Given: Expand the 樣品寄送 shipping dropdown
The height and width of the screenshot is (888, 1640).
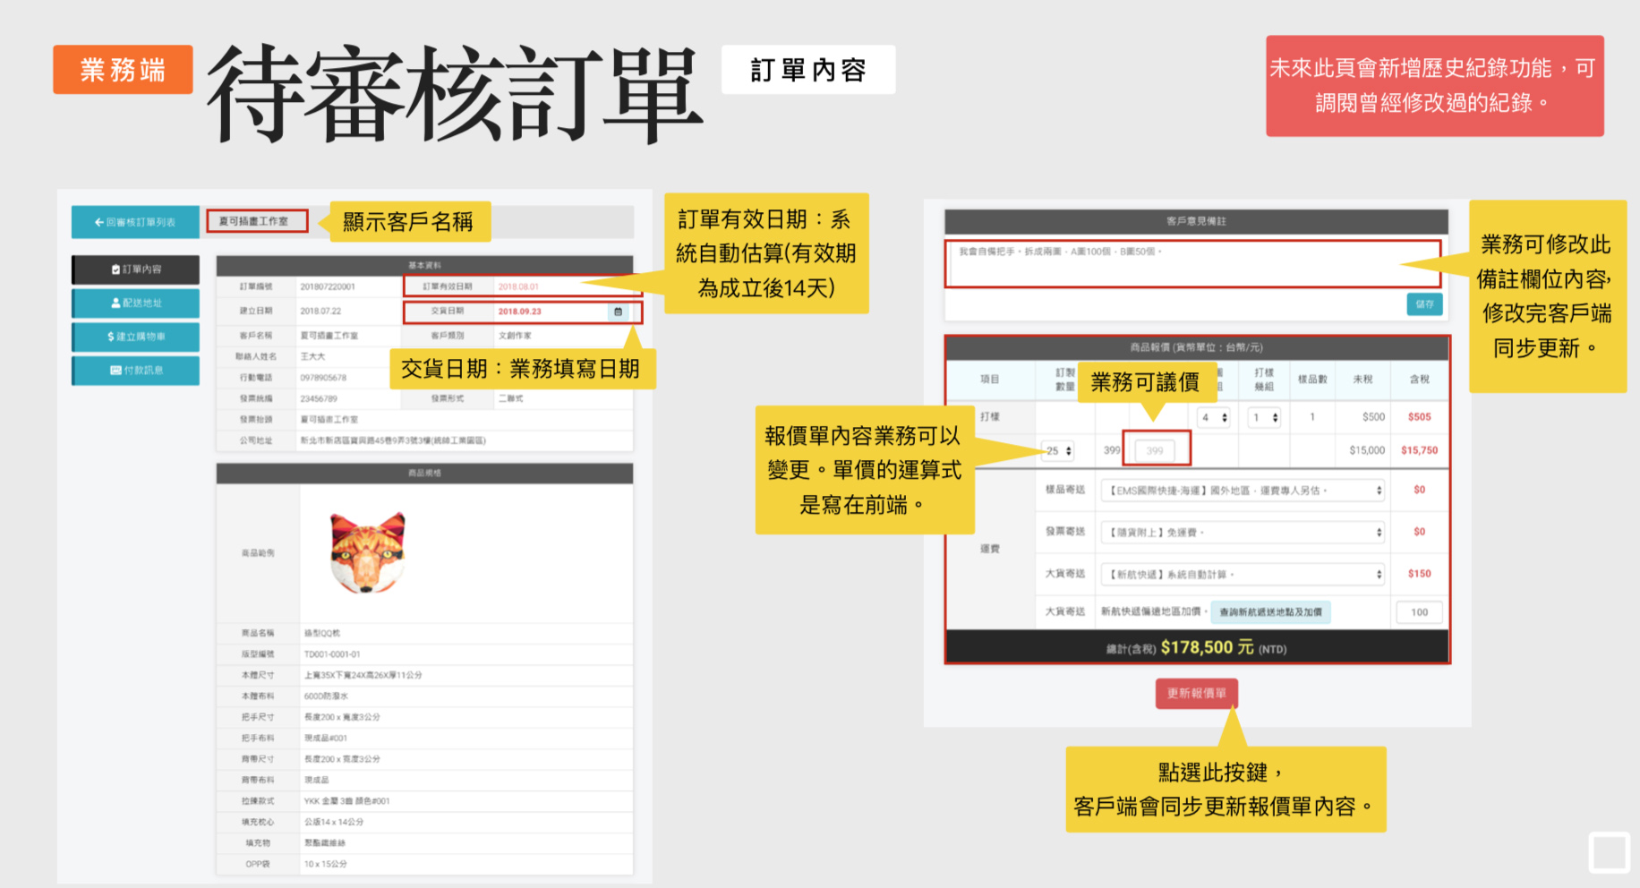Looking at the screenshot, I should [x=1243, y=491].
